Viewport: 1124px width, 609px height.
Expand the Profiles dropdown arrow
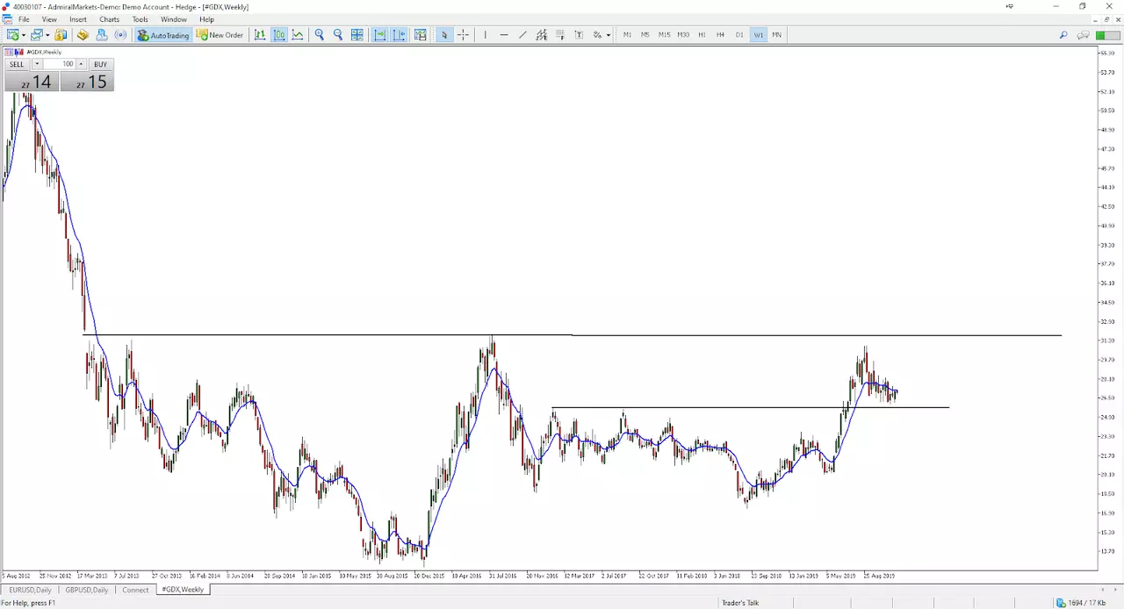click(x=47, y=35)
